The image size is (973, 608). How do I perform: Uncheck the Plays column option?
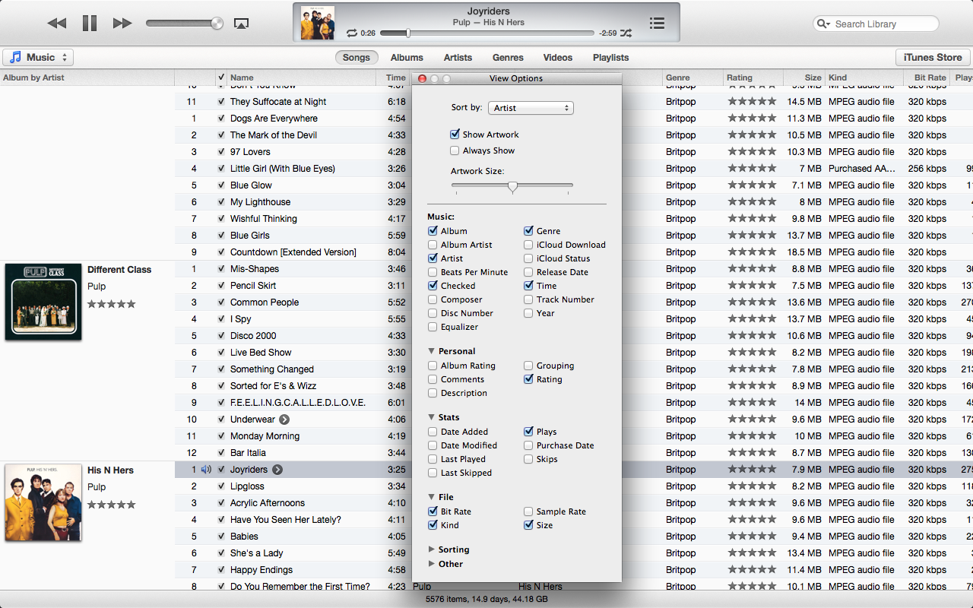528,432
